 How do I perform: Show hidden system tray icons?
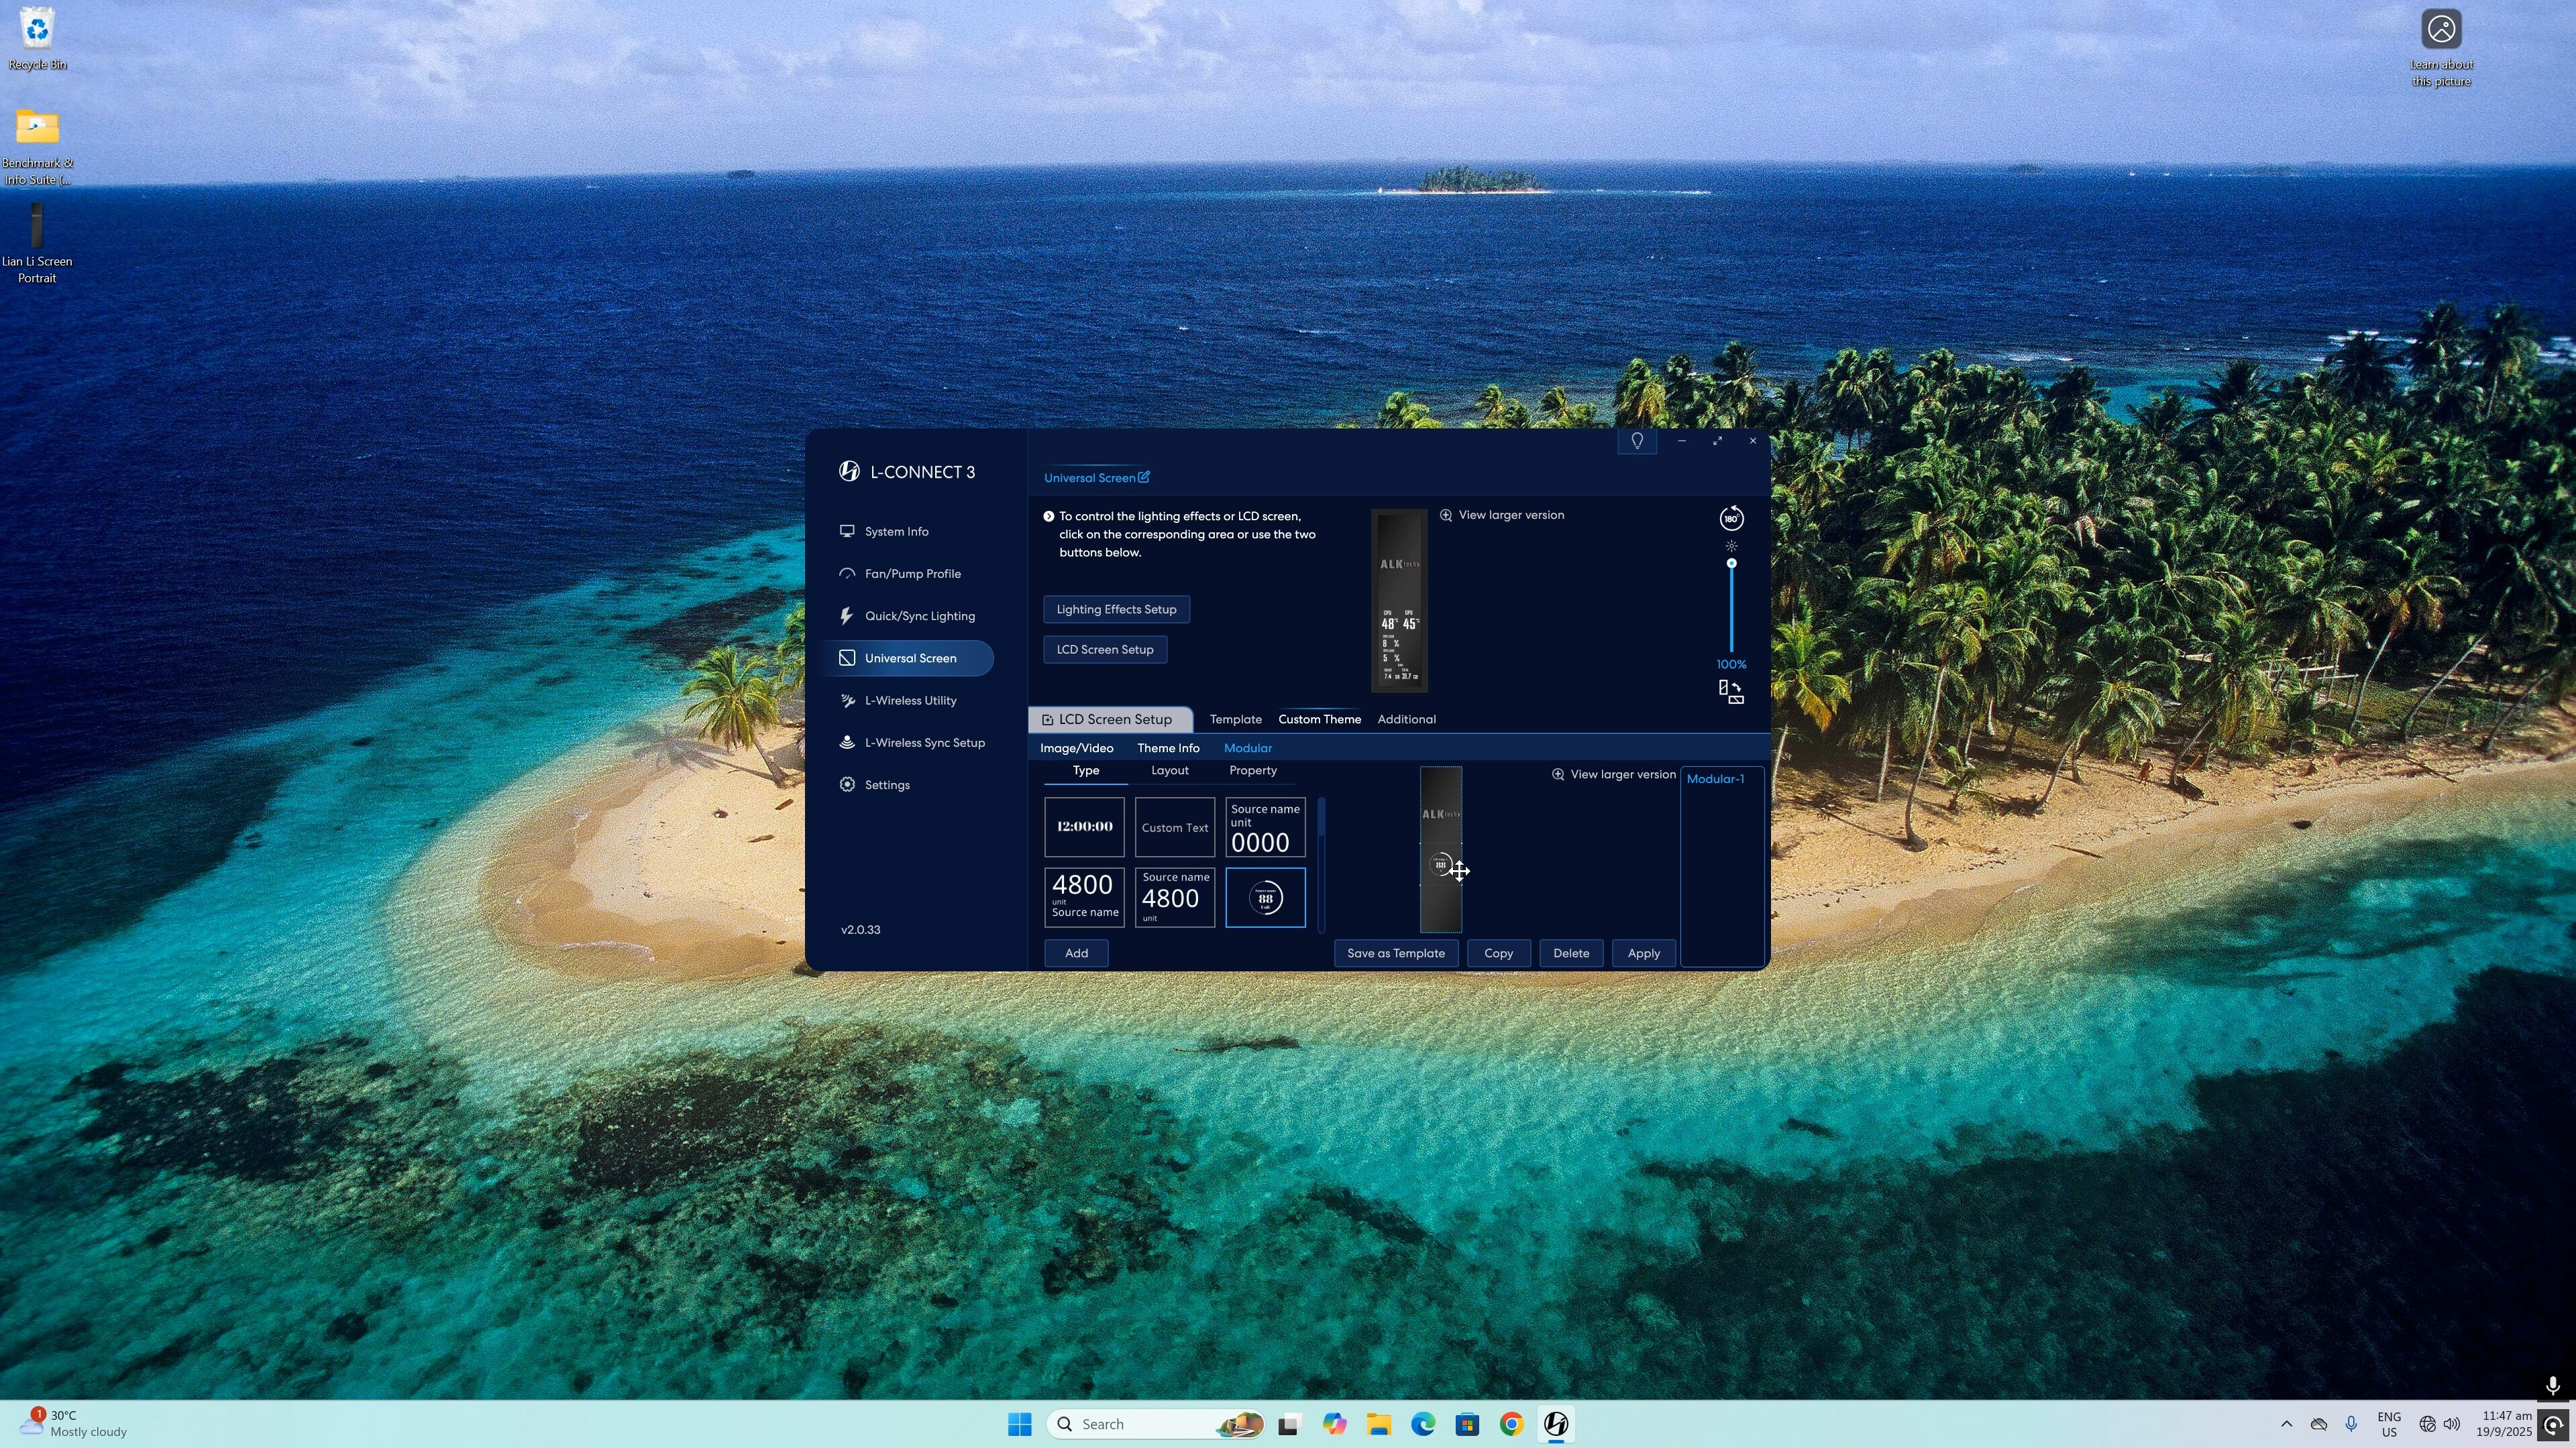coord(2286,1424)
